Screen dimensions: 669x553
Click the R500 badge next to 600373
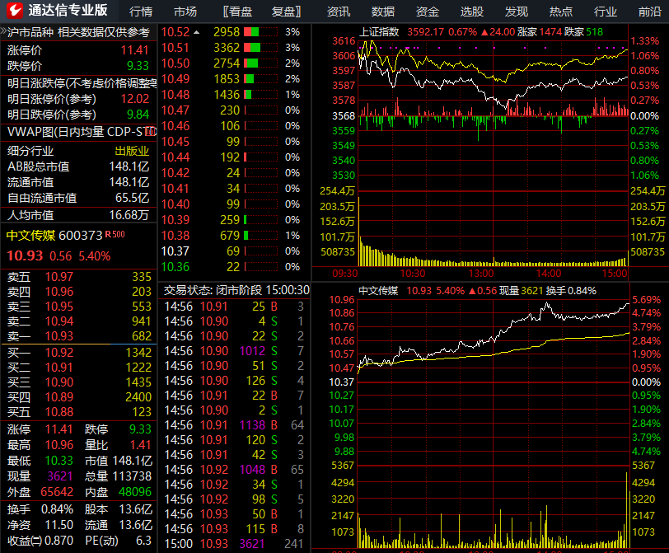click(x=115, y=234)
